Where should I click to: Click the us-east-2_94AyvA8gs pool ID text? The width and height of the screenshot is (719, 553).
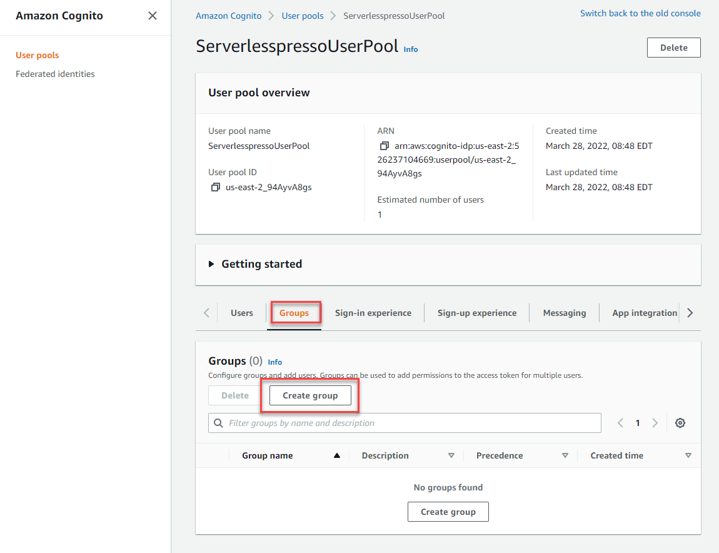point(268,187)
